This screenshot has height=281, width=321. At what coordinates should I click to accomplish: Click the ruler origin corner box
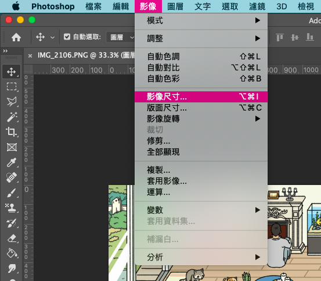pos(28,69)
